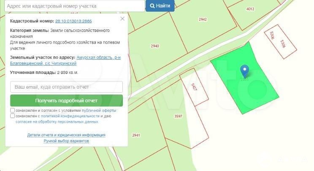The image size is (314, 171).
Task: Open согласие на обработку персональных данных link
Action: pos(57,121)
